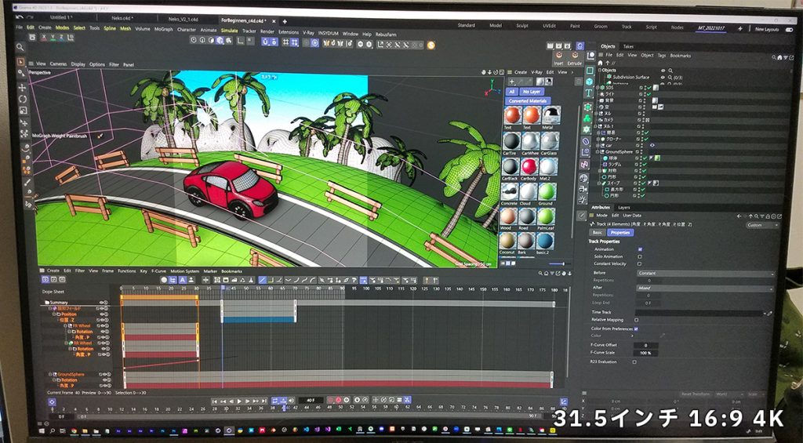Click the Y axis lock icon
The height and width of the screenshot is (443, 803).
pyautogui.click(x=53, y=38)
